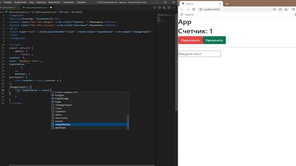296x166 pixels.
Task: Choose data from the autocomplete list
Action: pyautogui.click(x=89, y=115)
